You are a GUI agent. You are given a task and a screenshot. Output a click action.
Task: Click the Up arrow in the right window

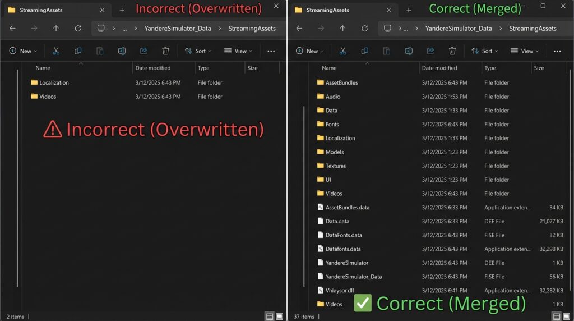(343, 29)
